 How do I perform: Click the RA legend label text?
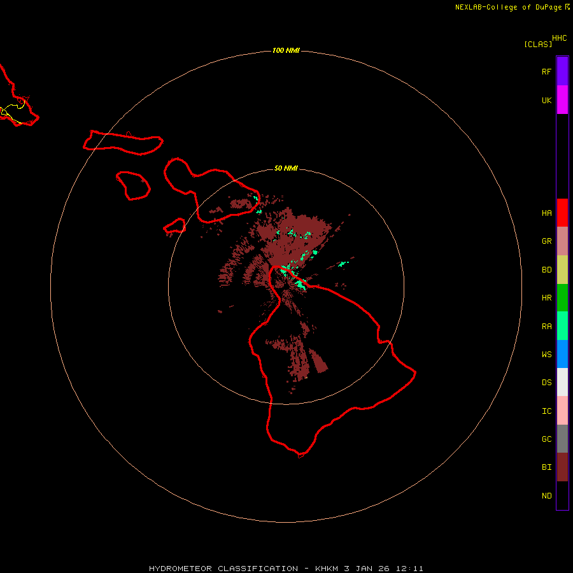coord(546,326)
